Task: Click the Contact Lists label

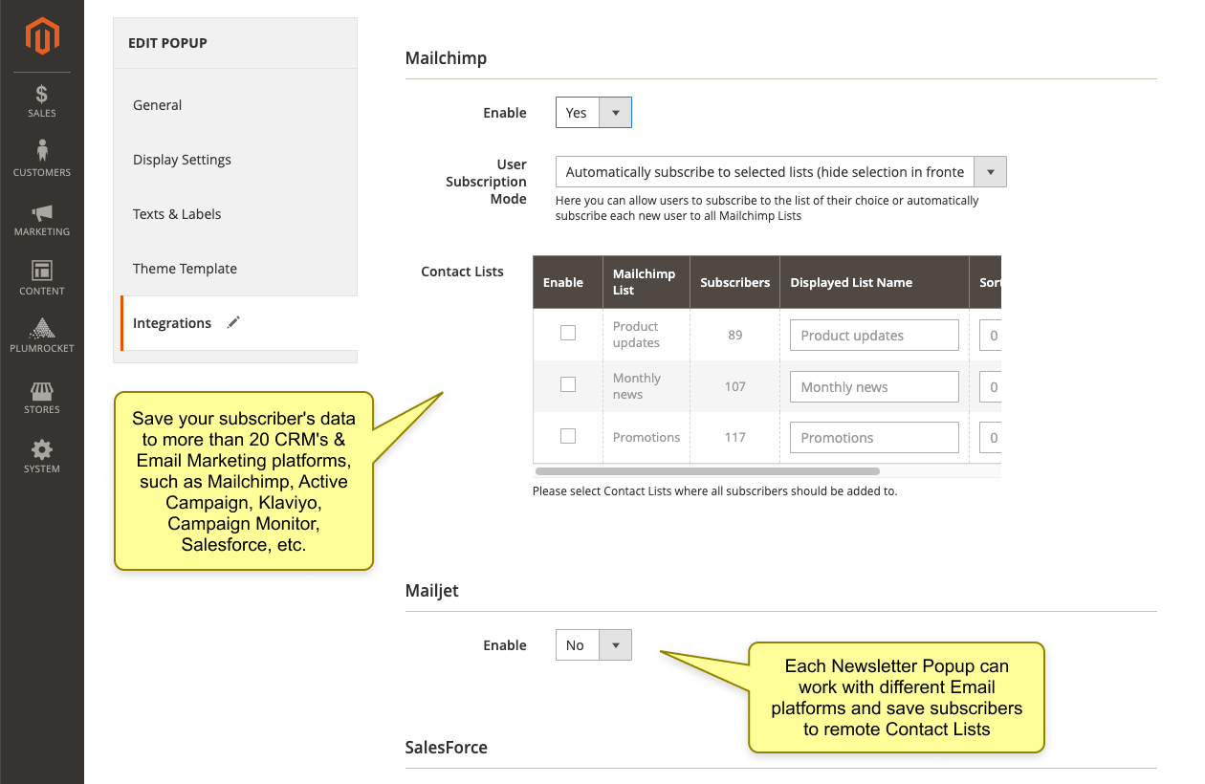Action: tap(462, 272)
